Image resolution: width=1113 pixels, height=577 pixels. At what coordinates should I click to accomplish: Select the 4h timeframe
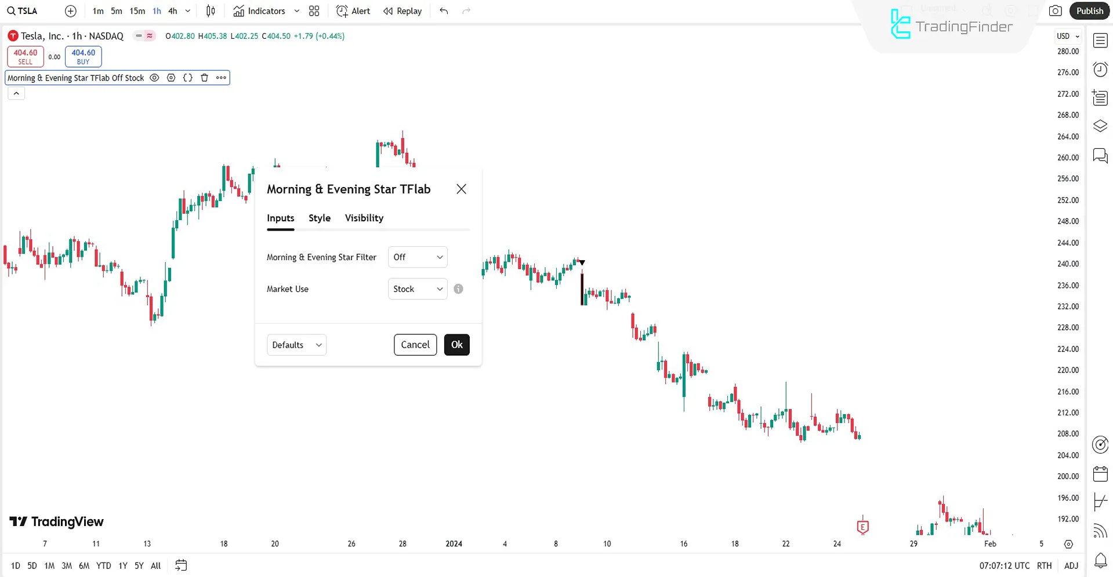(x=172, y=10)
